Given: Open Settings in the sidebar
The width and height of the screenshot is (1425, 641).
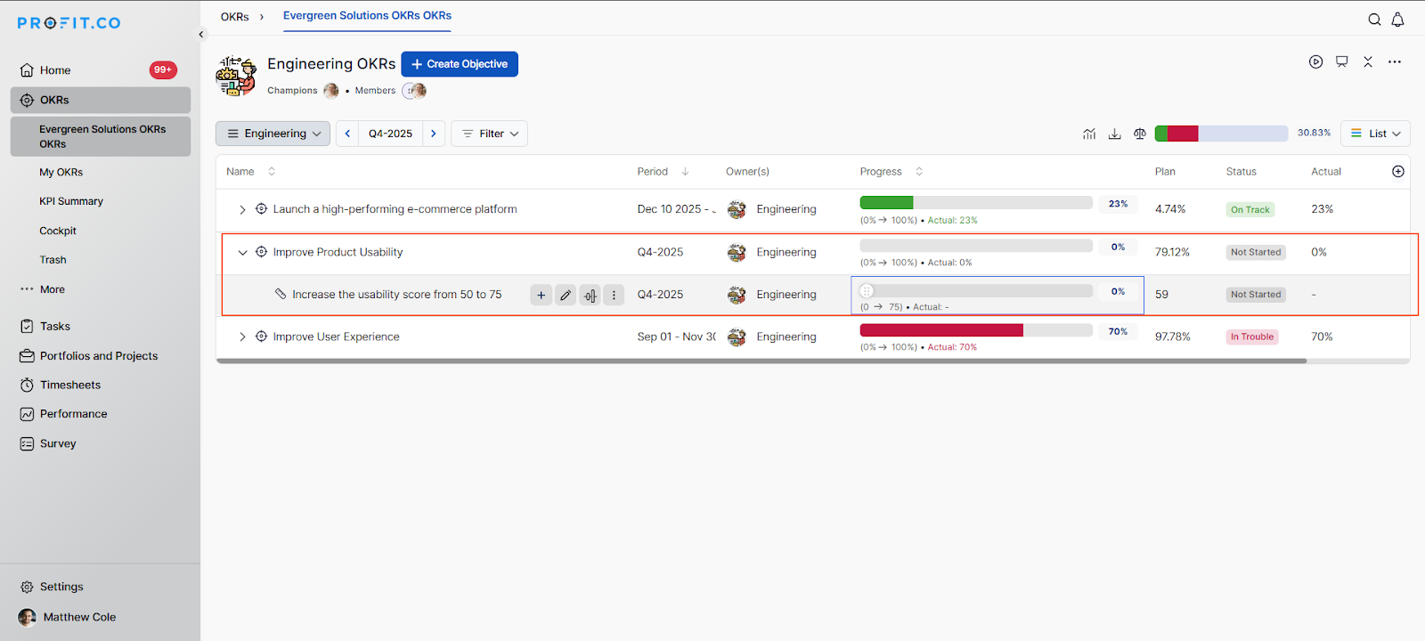Looking at the screenshot, I should (x=52, y=587).
